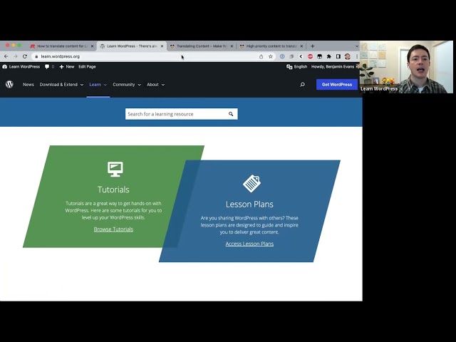Follow the Browse Tutorials link
Image resolution: width=456 pixels, height=342 pixels.
point(113,229)
